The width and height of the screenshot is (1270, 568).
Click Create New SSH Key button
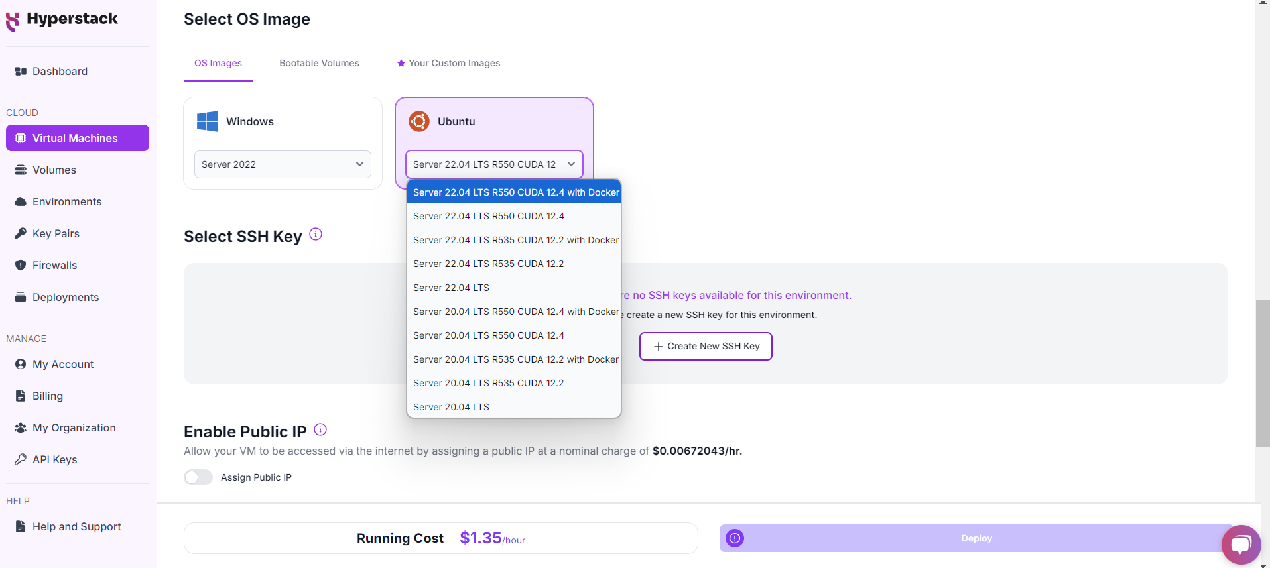point(706,346)
